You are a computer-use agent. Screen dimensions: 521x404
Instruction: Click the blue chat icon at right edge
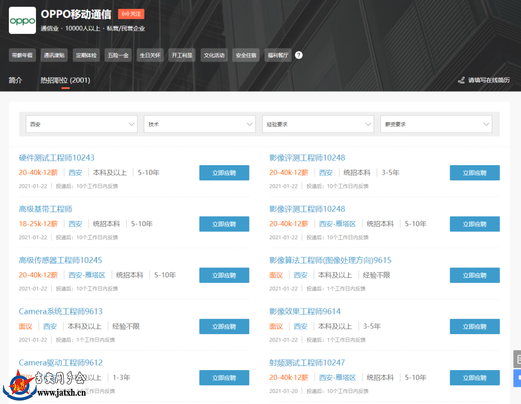(x=518, y=378)
